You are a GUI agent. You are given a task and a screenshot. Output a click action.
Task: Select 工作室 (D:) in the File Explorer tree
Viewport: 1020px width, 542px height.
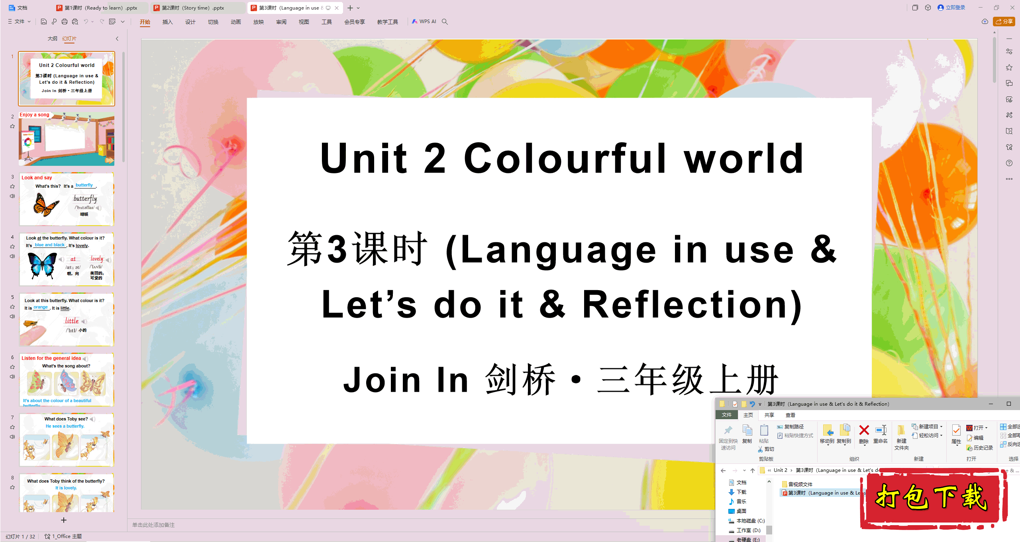(x=744, y=530)
